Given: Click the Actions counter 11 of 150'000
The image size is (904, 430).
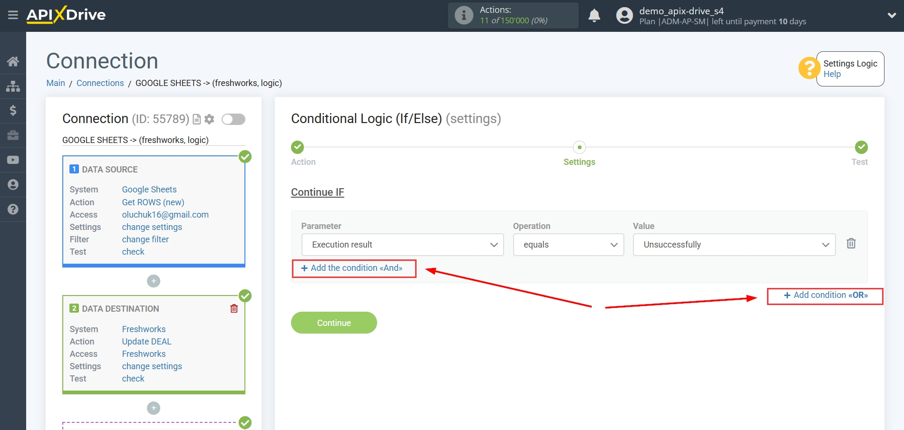Looking at the screenshot, I should (x=514, y=20).
